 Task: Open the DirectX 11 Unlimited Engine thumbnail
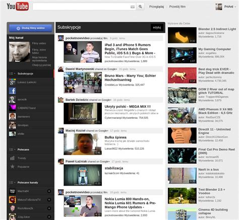[182, 136]
